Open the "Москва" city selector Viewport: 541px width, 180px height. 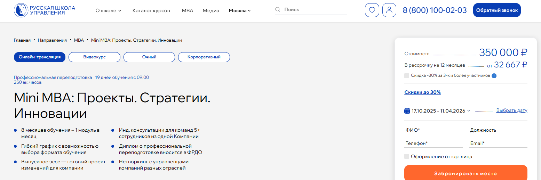coord(239,10)
